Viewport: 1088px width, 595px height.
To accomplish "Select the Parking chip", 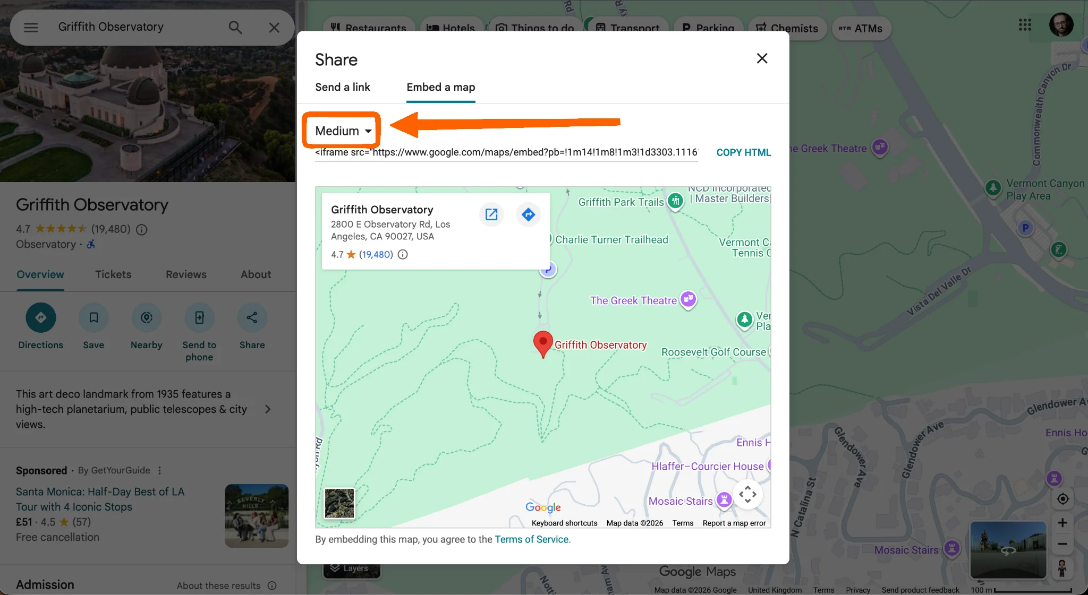I will (x=708, y=28).
